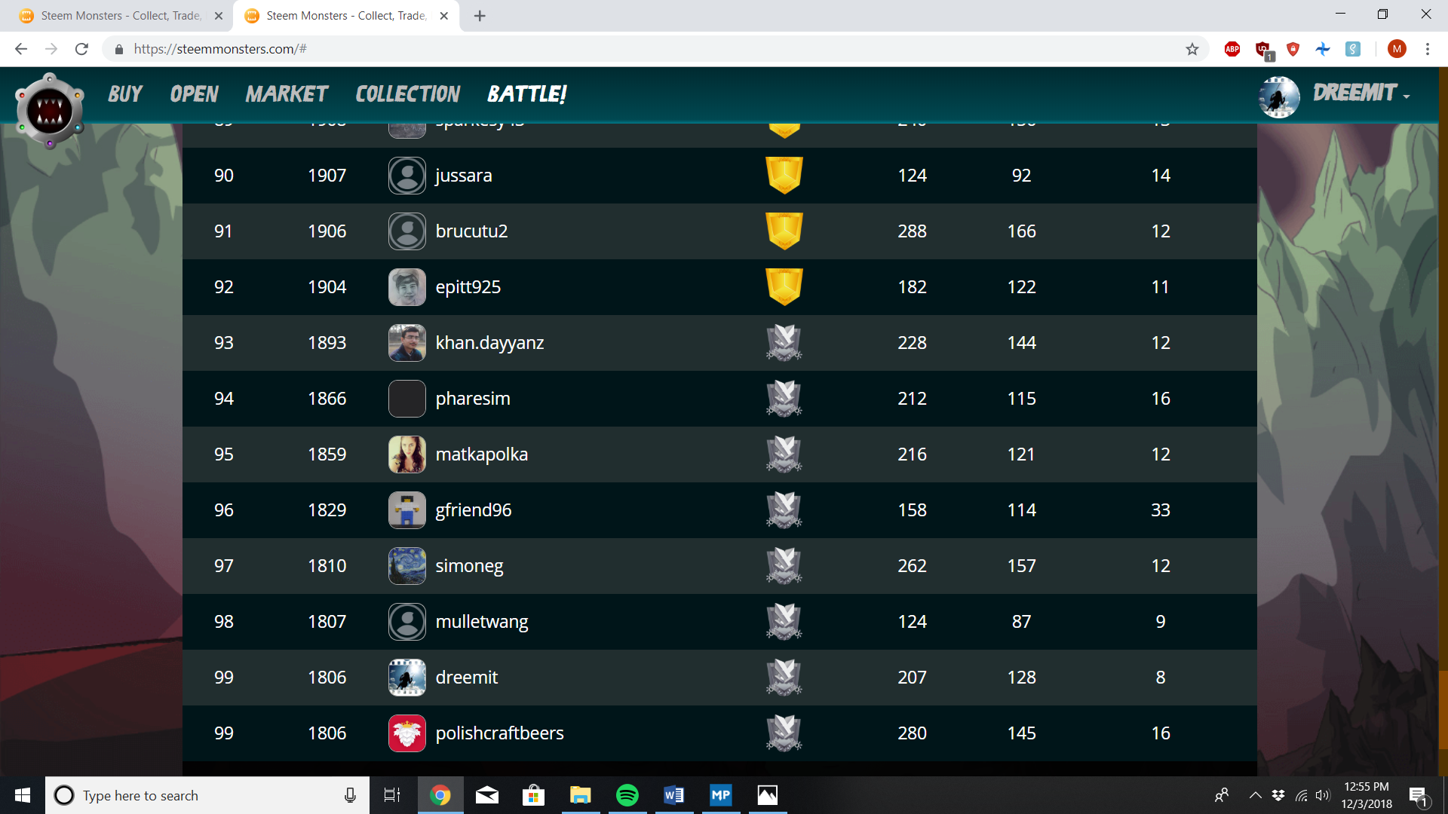Click the dreemit profile avatar in header

(1279, 97)
